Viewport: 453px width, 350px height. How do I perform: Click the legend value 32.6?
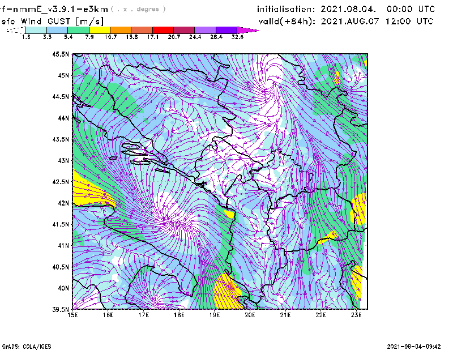tap(237, 37)
